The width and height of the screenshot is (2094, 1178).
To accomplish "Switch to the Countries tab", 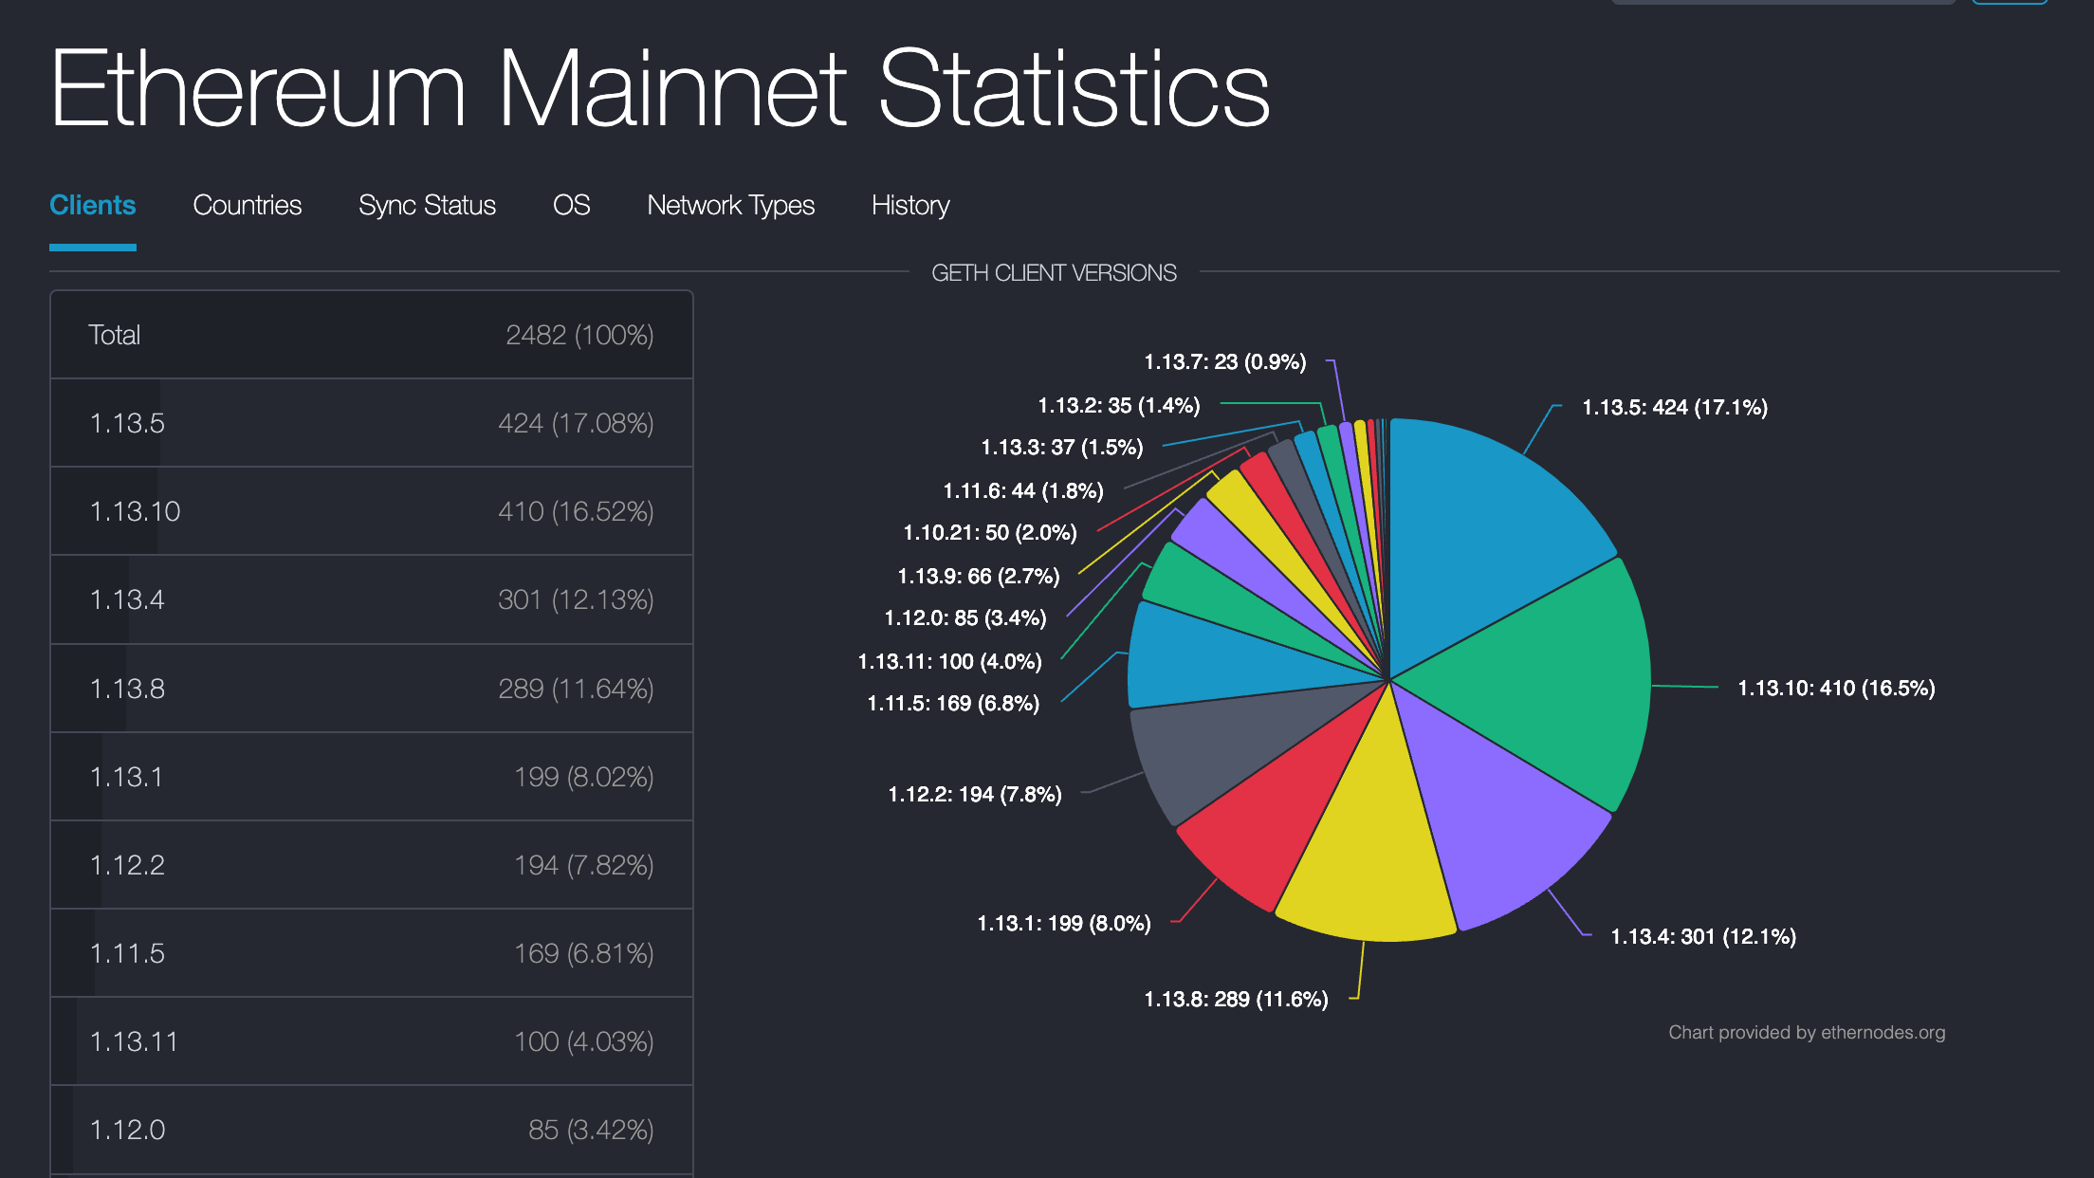I will 247,205.
